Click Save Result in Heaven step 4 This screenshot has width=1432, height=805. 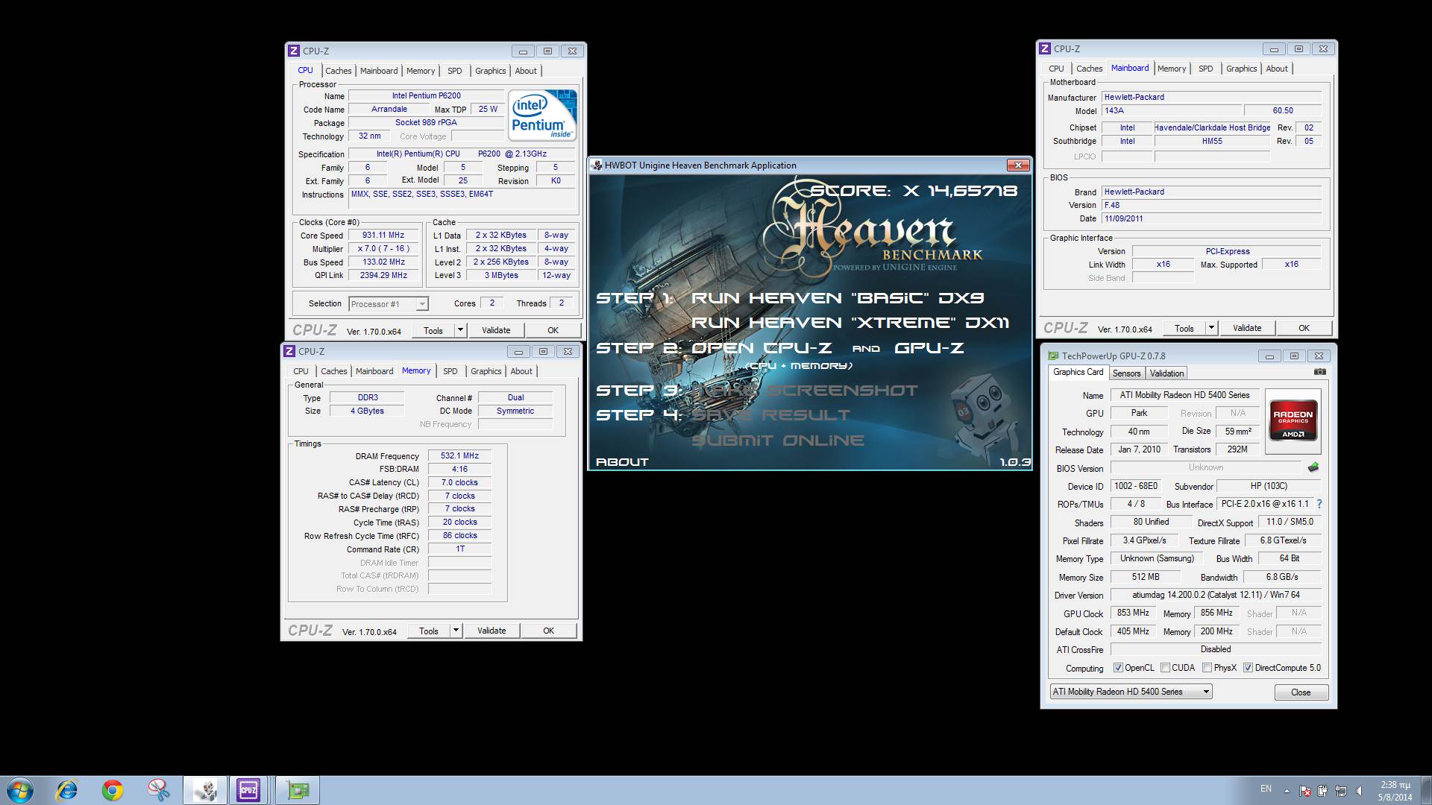770,415
